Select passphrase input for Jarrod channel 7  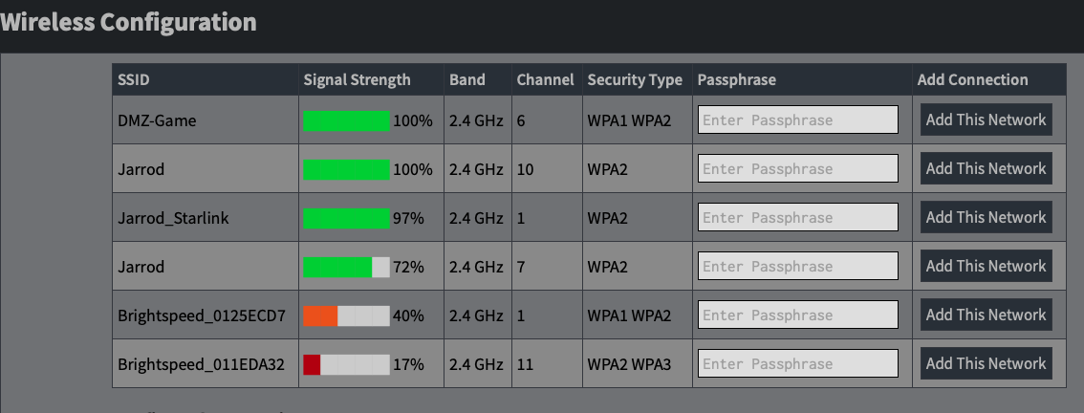pos(797,267)
